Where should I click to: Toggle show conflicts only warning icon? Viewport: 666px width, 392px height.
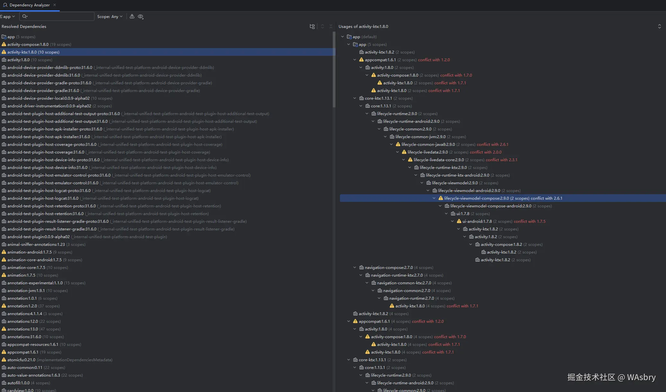132,16
